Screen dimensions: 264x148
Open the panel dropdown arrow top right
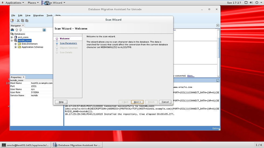pyautogui.click(x=218, y=26)
